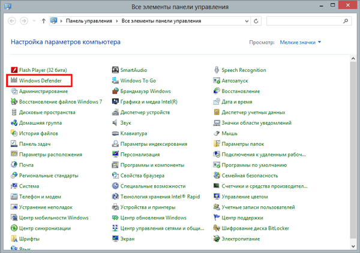Focus the control panel search box

(x=308, y=21)
